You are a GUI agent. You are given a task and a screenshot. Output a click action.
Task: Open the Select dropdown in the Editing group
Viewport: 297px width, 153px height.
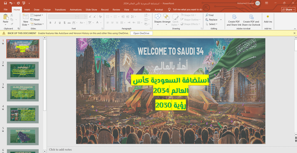coord(211,24)
